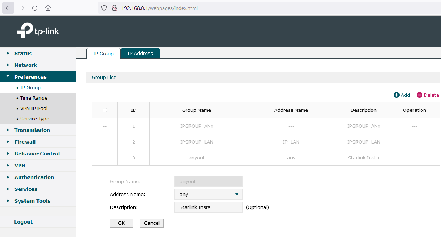Reload the page with the refresh icon
The image size is (441, 237).
pyautogui.click(x=35, y=8)
